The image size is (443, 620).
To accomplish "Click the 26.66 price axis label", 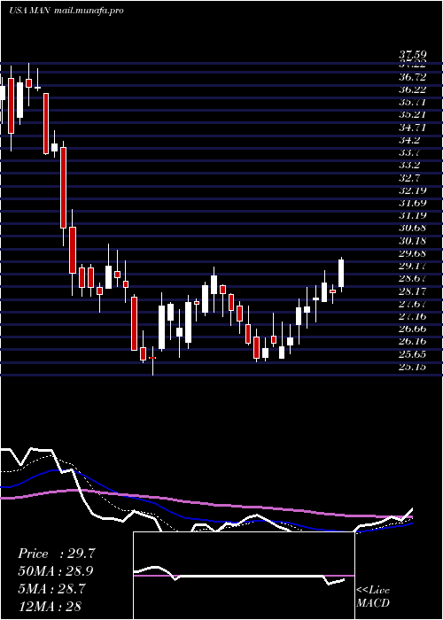I will 413,329.
